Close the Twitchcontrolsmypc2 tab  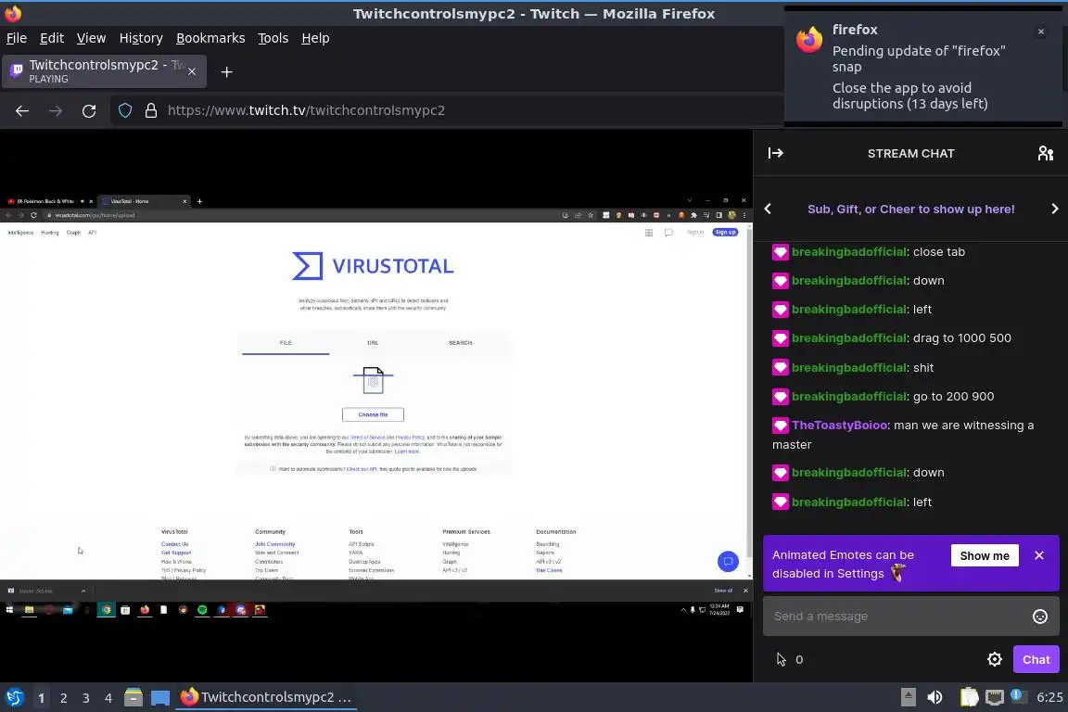click(192, 71)
